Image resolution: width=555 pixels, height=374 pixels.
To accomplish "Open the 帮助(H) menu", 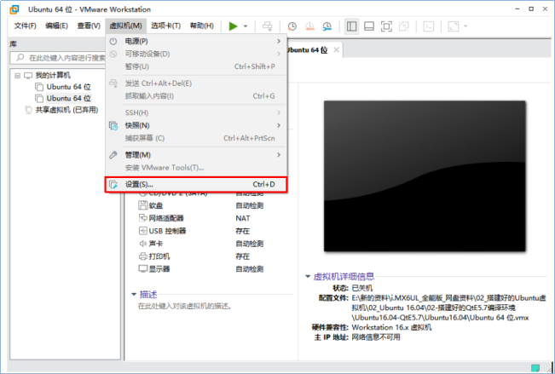I will pos(202,26).
